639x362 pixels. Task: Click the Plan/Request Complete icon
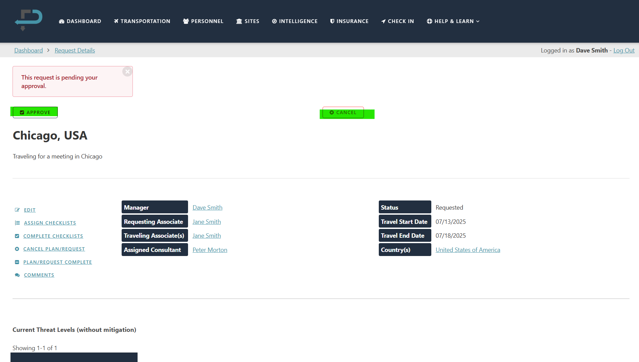tap(17, 262)
